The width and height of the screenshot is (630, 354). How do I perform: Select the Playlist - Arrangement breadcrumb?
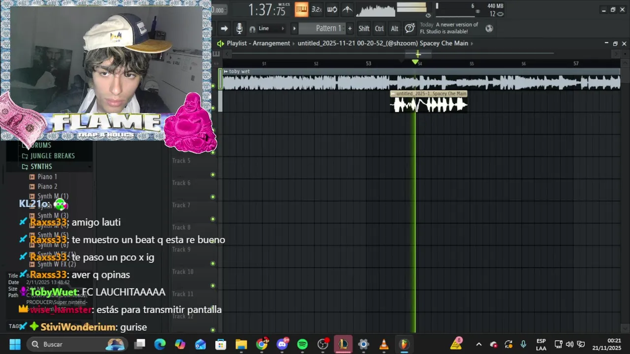[258, 43]
